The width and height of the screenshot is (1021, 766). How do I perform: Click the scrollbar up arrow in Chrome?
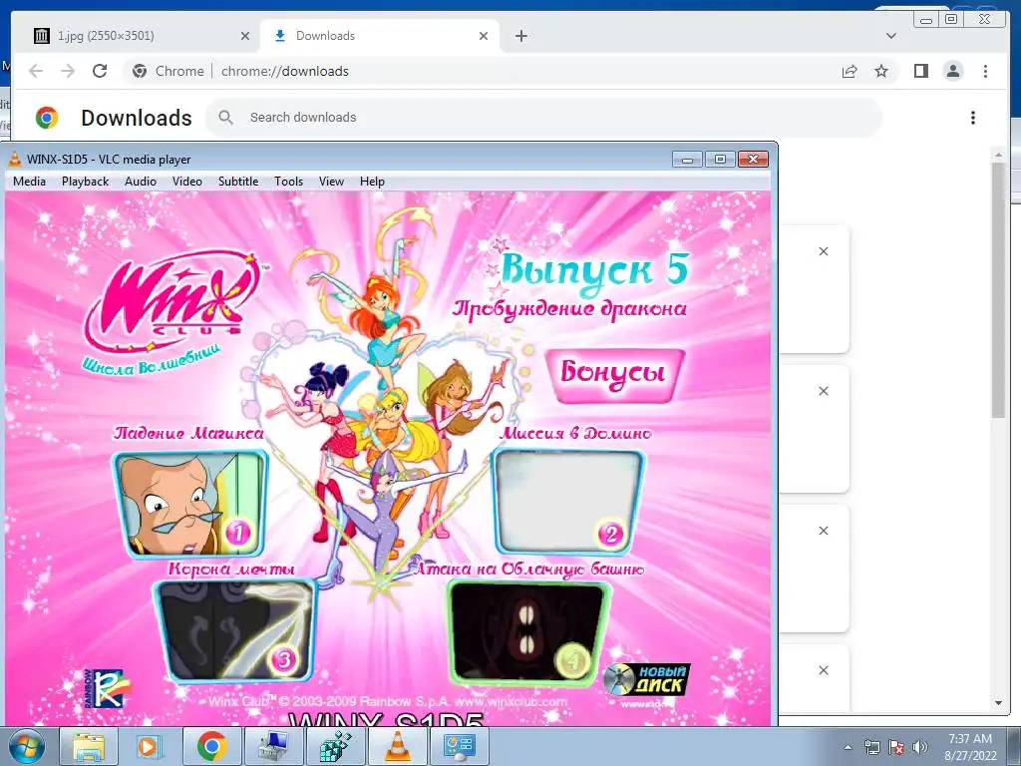pos(998,155)
